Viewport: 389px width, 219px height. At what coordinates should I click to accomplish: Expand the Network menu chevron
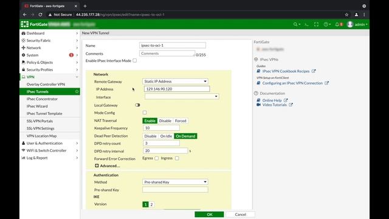77,47
